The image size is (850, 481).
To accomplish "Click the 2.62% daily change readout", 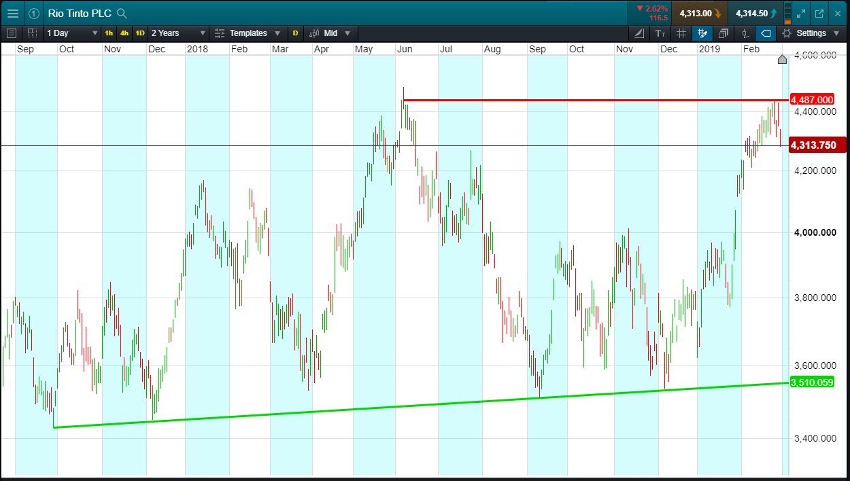I will [651, 8].
